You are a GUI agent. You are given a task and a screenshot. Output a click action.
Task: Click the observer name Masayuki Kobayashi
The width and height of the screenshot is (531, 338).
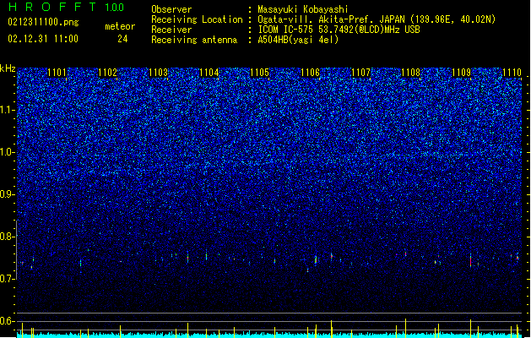303,9
